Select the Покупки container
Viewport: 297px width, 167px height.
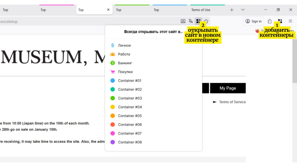point(153,72)
